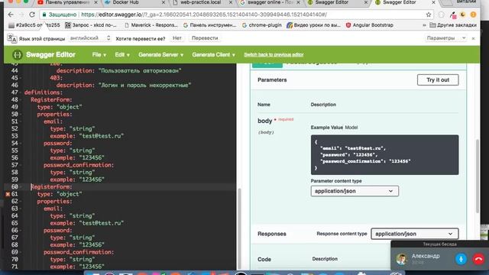Click the Swagger Editor logo icon

(17, 55)
